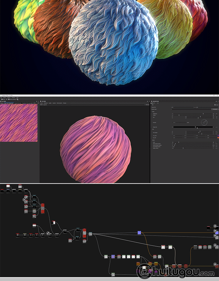Click the Direction angle dial
This screenshot has width=219, height=281.
(x=204, y=123)
